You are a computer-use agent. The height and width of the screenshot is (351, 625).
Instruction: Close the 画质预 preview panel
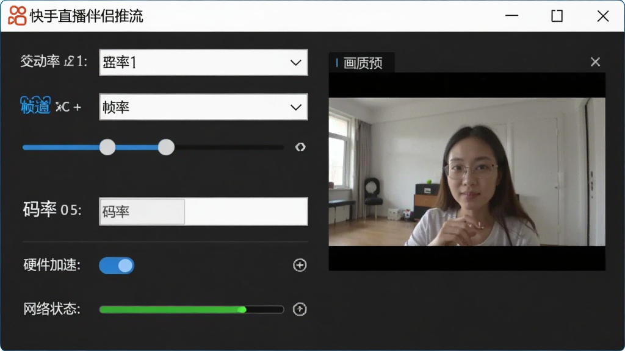tap(595, 62)
